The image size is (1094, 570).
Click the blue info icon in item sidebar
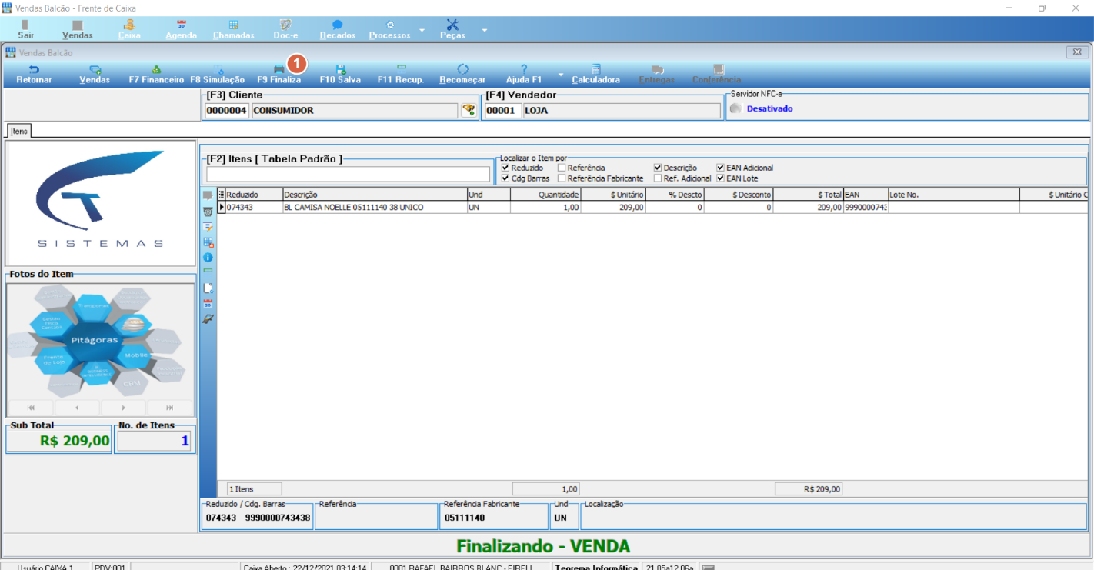pyautogui.click(x=208, y=257)
